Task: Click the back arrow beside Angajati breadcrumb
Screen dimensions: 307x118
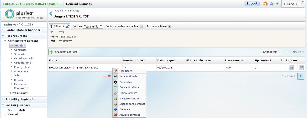Action: click(51, 14)
